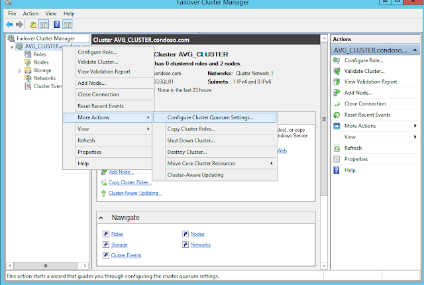This screenshot has width=424, height=285.
Task: Choose Validate Cluster in context menu
Action: tap(107, 62)
